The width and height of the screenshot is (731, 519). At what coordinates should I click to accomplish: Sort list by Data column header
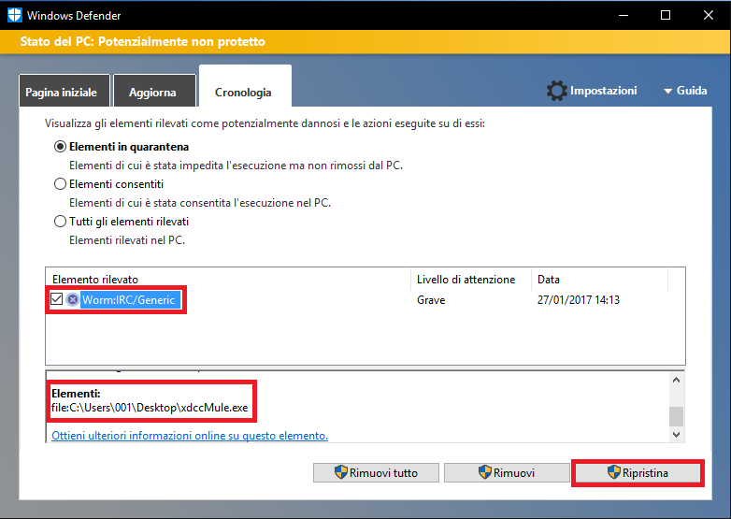(548, 280)
